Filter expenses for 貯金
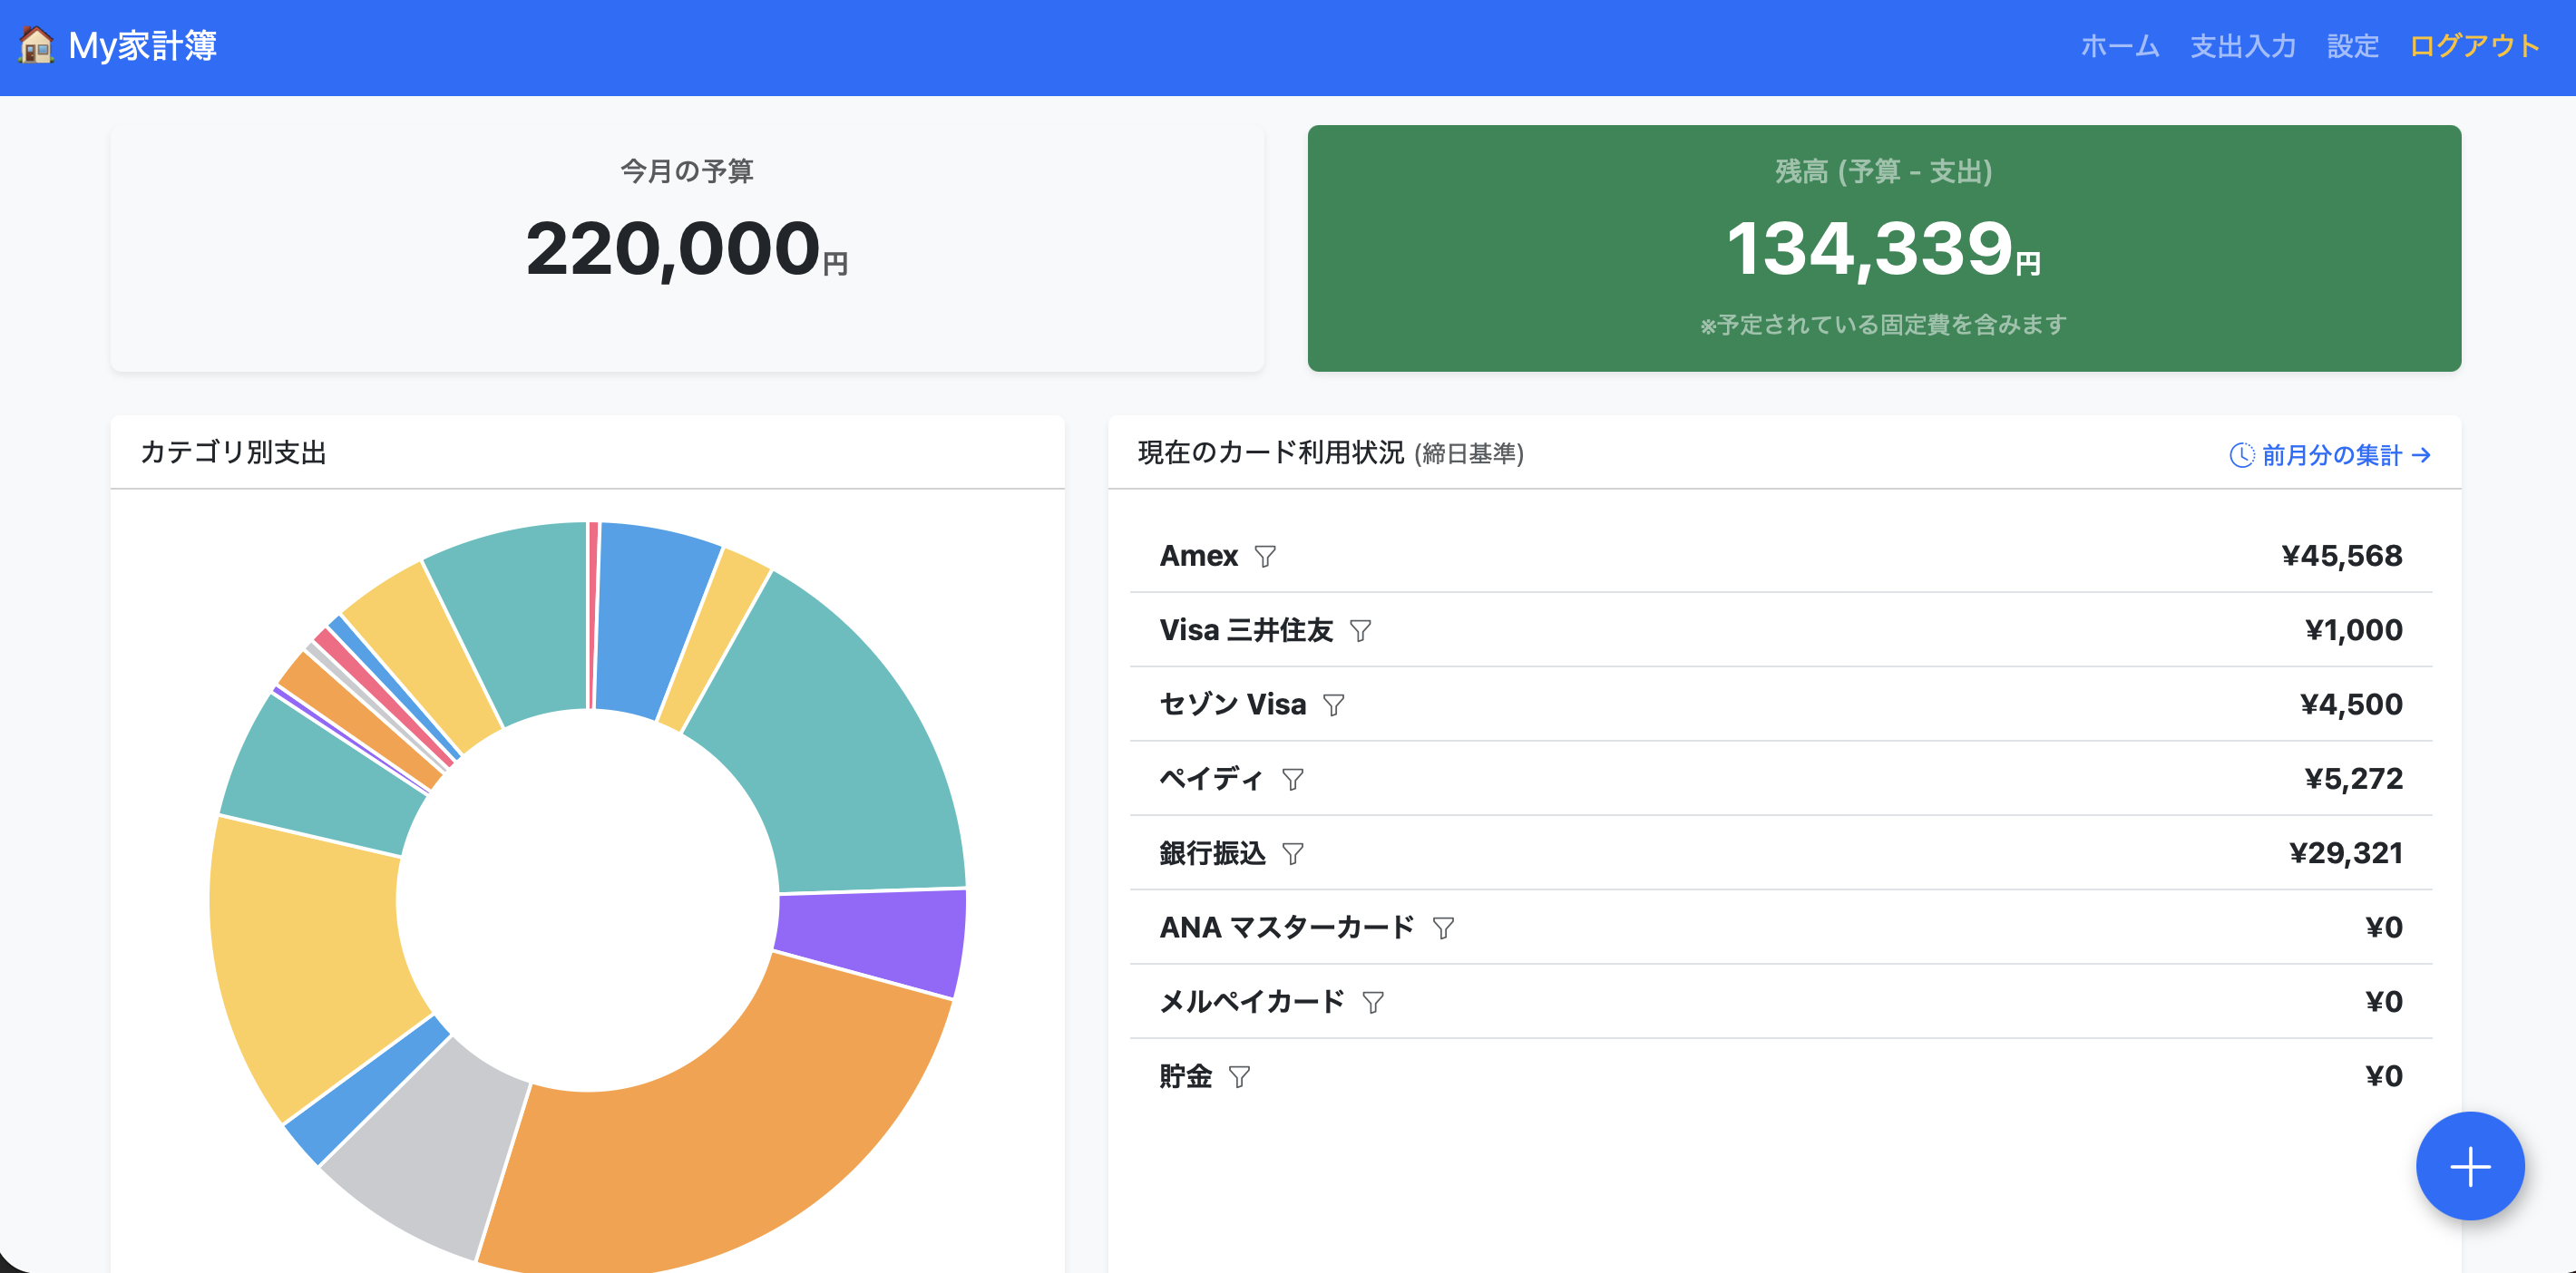 (x=1242, y=1076)
